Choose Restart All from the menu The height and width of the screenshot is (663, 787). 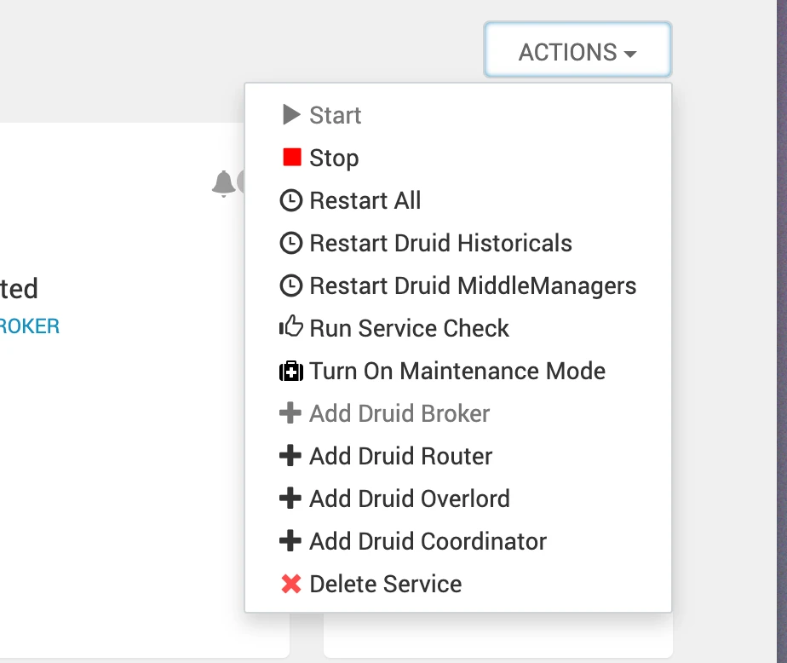[x=457, y=200]
